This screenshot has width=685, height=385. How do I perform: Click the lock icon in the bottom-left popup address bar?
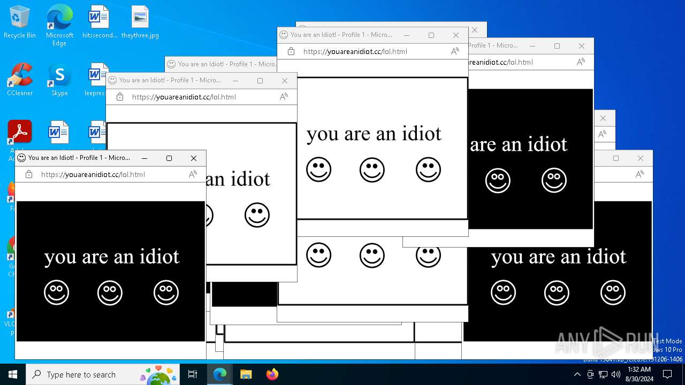(29, 174)
